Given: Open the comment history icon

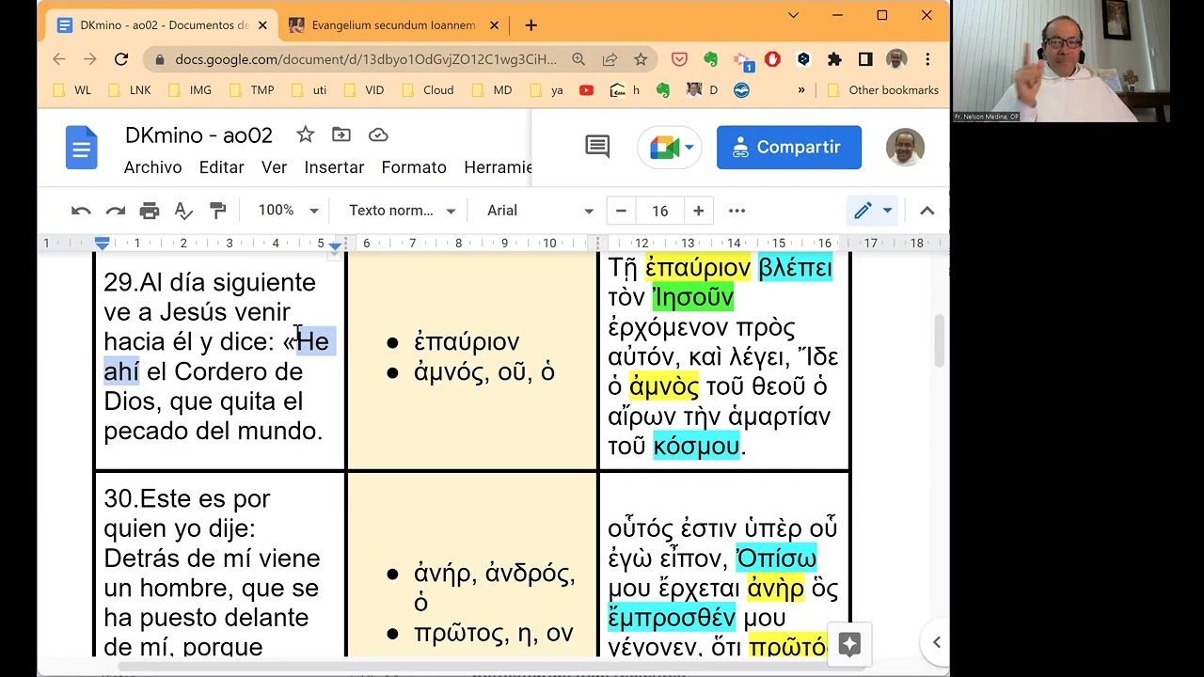Looking at the screenshot, I should [x=597, y=147].
